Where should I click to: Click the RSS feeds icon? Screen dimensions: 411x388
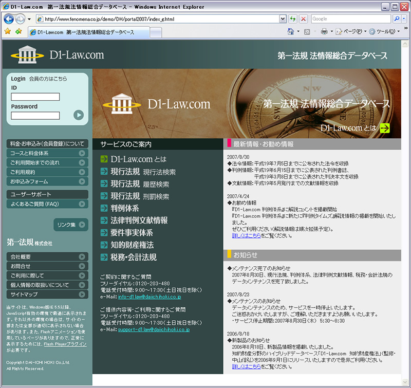(307, 32)
